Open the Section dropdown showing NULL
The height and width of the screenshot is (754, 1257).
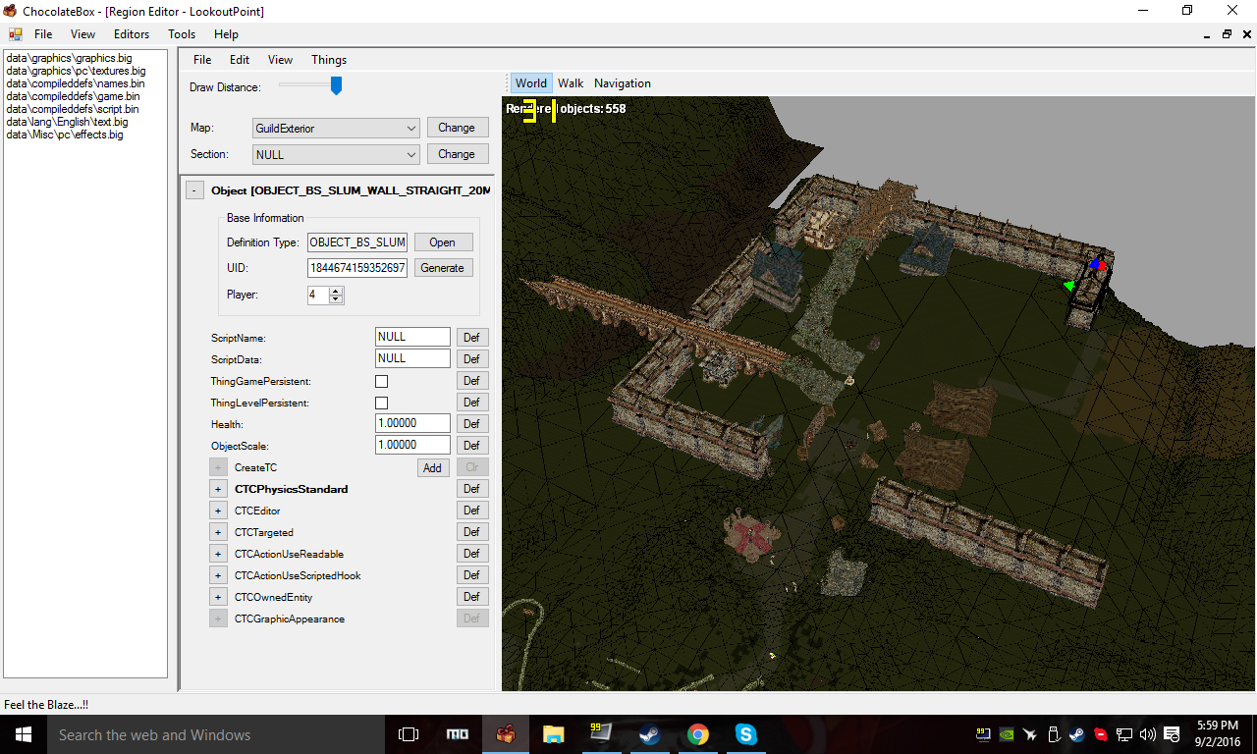coord(336,154)
